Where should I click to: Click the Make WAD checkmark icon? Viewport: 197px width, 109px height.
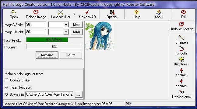coord(87,12)
